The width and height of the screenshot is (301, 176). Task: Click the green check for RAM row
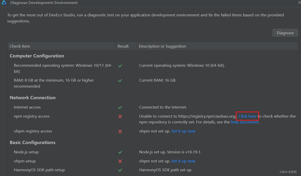click(120, 81)
